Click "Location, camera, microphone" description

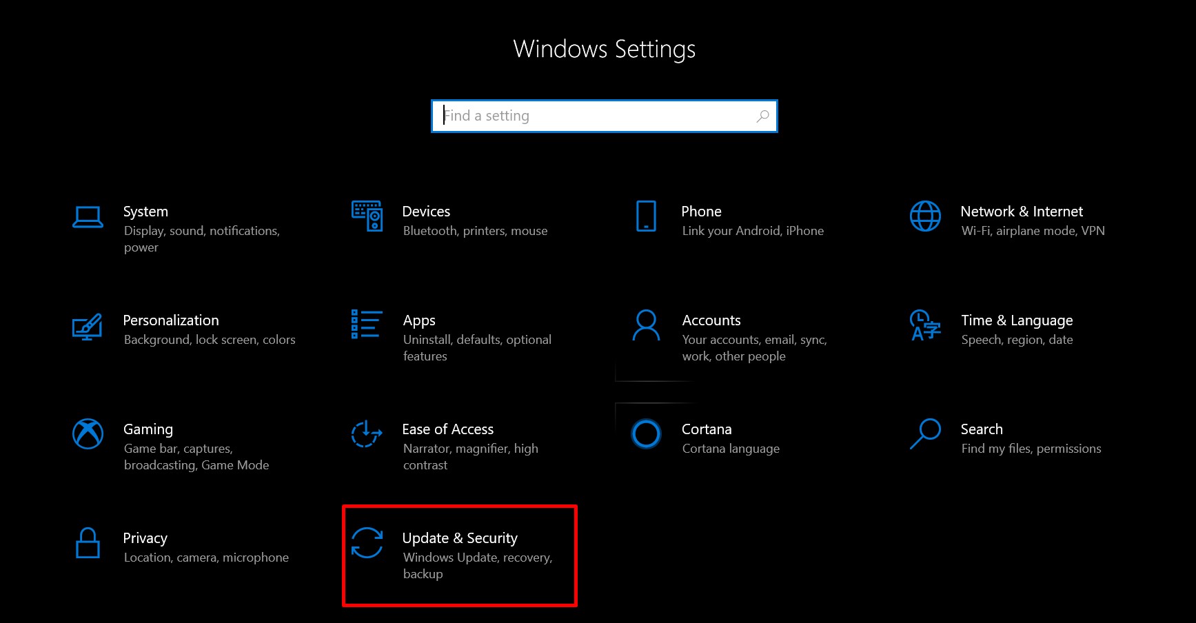click(206, 558)
